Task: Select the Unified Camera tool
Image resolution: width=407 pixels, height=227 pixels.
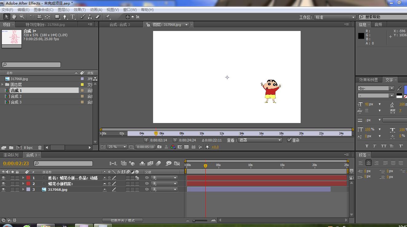Action: pos(40,17)
